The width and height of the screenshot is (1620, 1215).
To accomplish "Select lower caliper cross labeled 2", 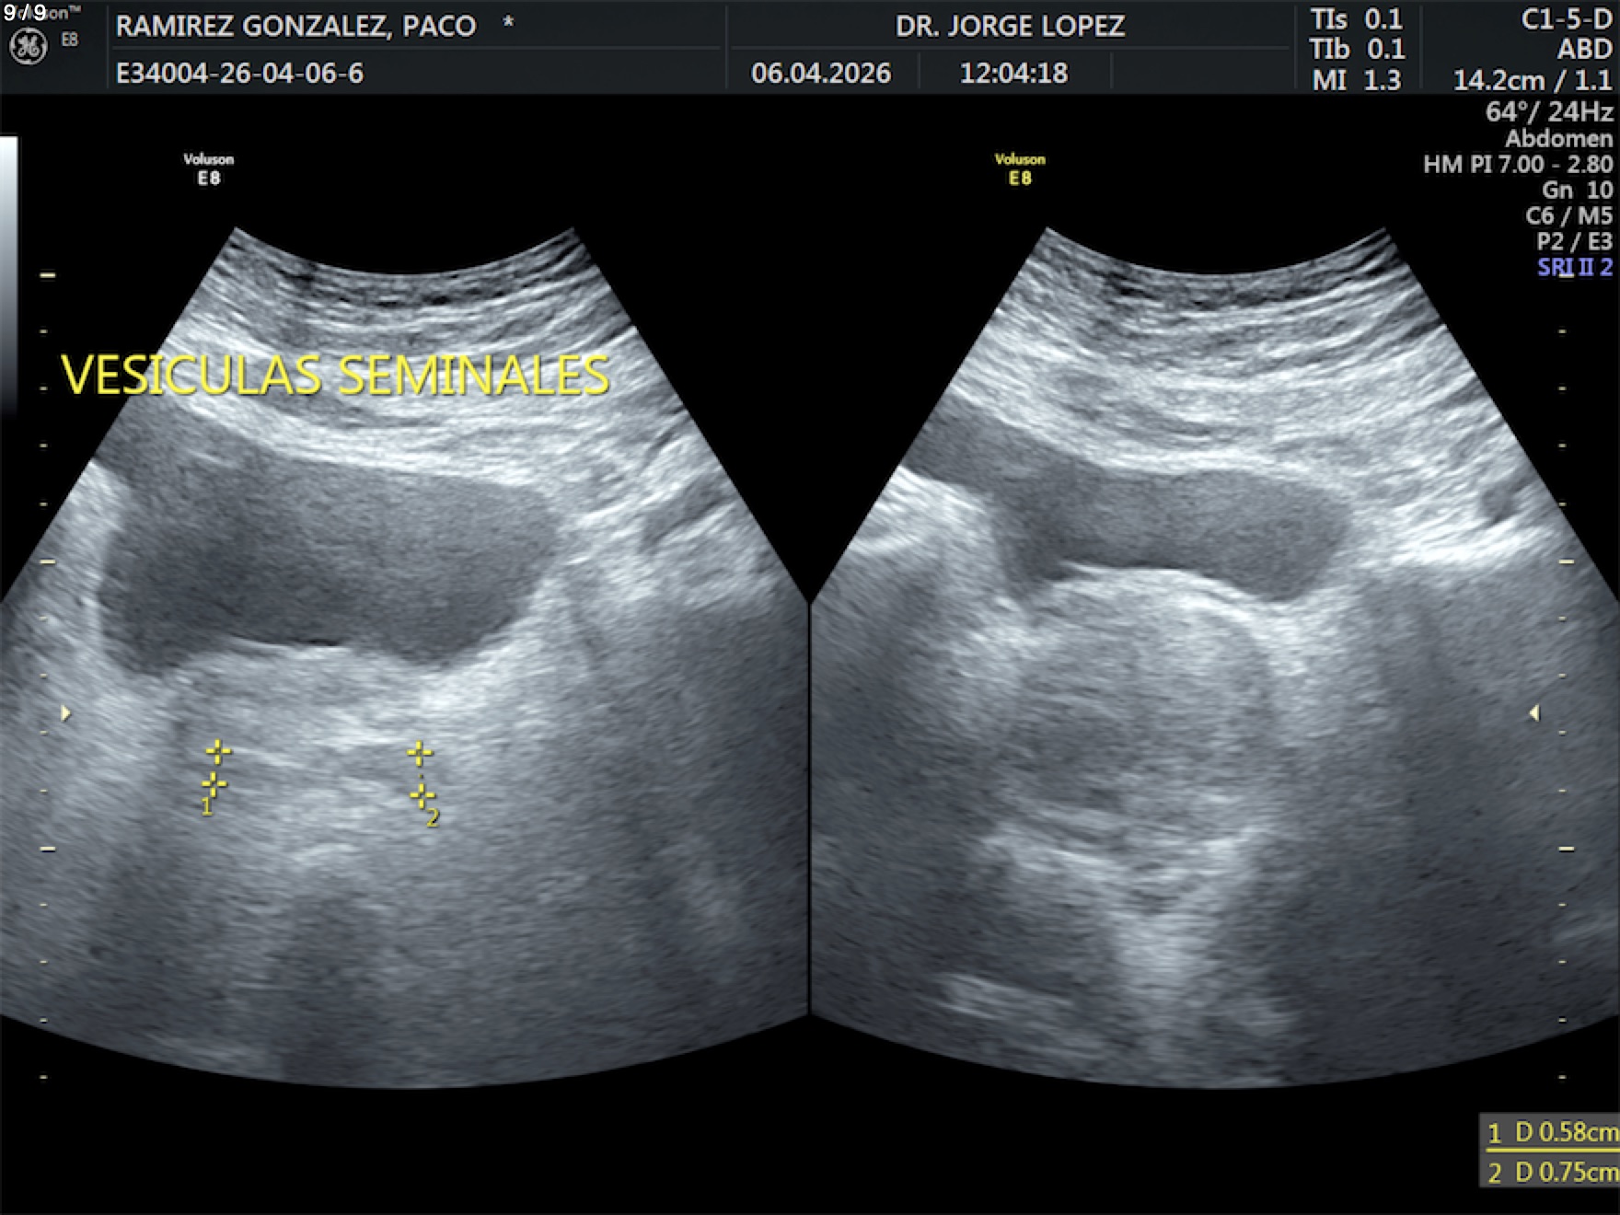I will (422, 794).
